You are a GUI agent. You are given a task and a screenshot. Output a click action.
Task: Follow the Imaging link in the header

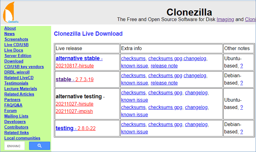pos(225,19)
